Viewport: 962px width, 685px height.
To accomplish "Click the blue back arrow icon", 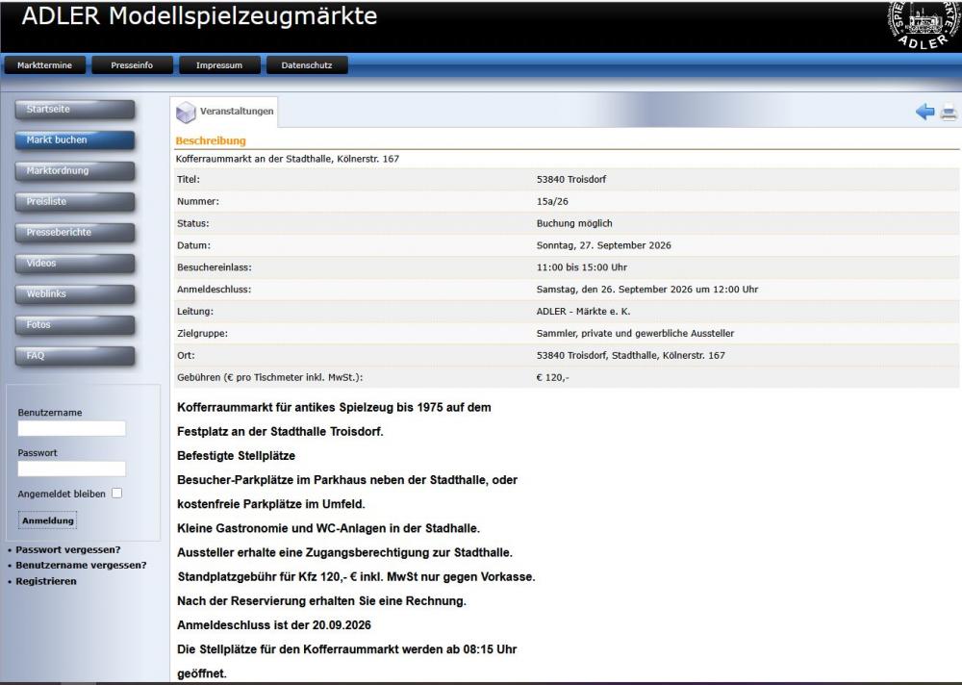I will pos(924,112).
